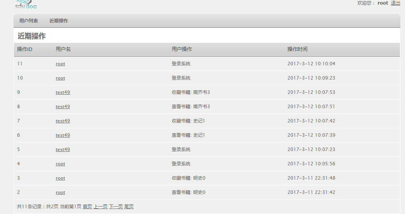
Task: Select the 查看书籍: 明史0 cell
Action: pos(188,192)
